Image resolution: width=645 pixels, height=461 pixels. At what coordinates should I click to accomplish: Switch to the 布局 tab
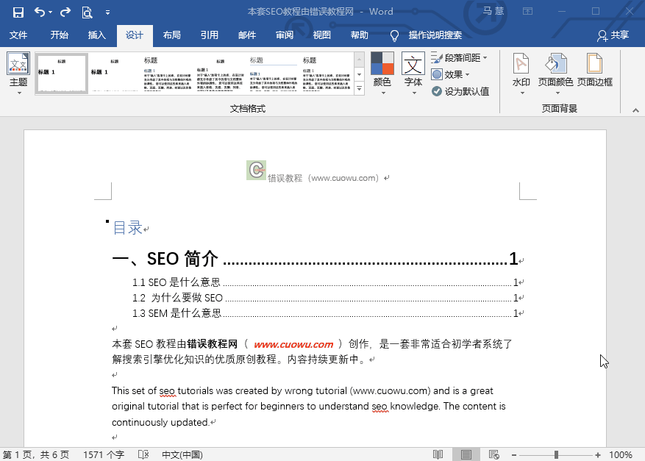point(172,35)
